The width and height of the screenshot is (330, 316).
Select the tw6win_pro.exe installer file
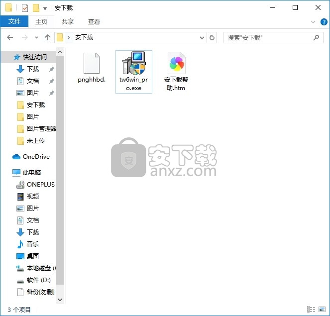coord(133,72)
